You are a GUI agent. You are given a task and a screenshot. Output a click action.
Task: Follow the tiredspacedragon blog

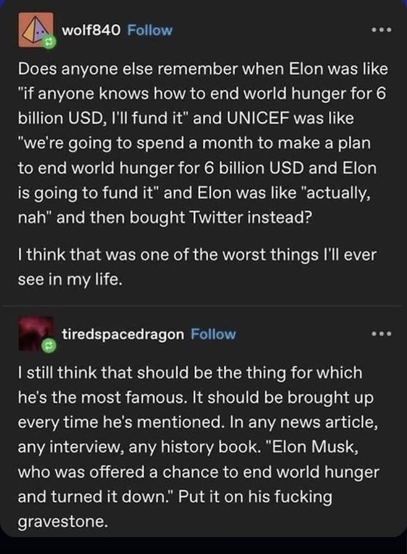(x=213, y=334)
